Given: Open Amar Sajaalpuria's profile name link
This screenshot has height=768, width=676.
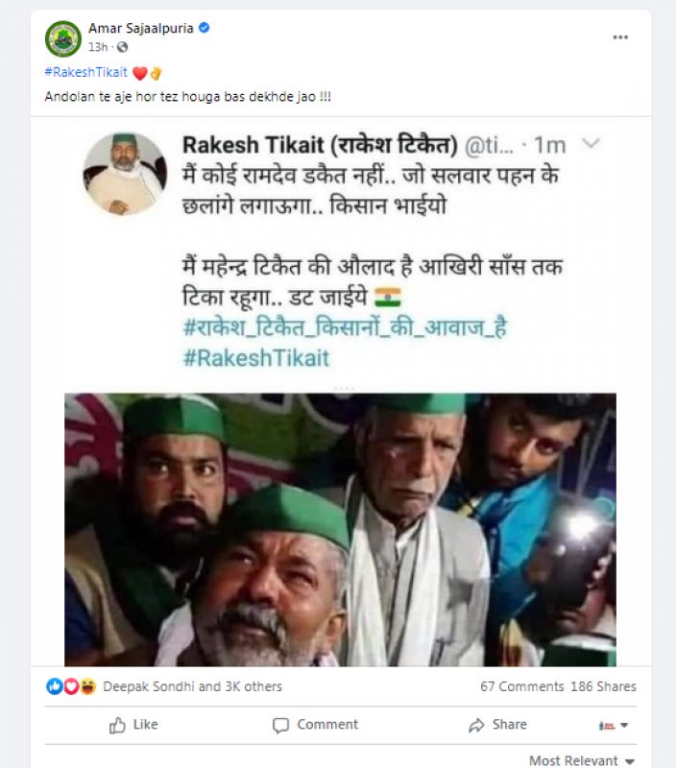Looking at the screenshot, I should [x=140, y=29].
